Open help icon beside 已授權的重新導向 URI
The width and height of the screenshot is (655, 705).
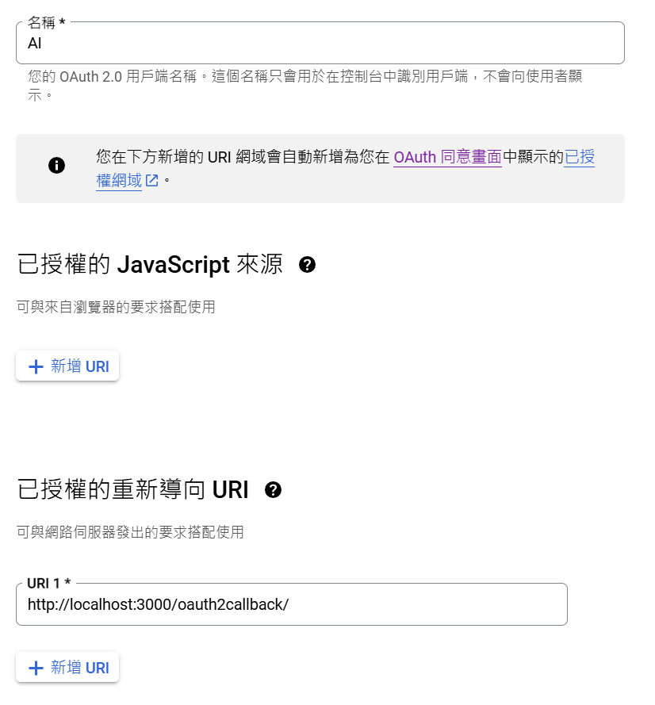(x=273, y=489)
